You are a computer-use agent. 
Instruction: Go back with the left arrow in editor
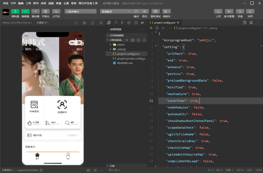point(163,28)
